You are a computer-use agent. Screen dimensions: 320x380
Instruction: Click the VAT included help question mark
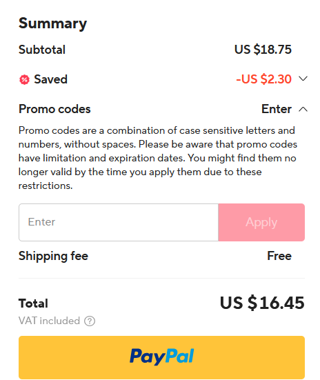90,321
